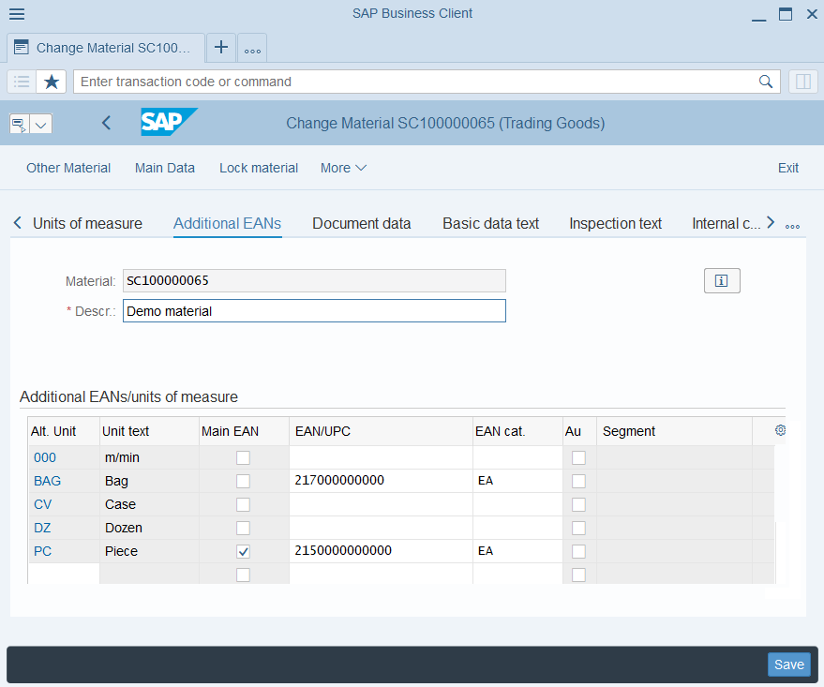
Task: Toggle Au checkbox for Dozen row
Action: point(578,528)
